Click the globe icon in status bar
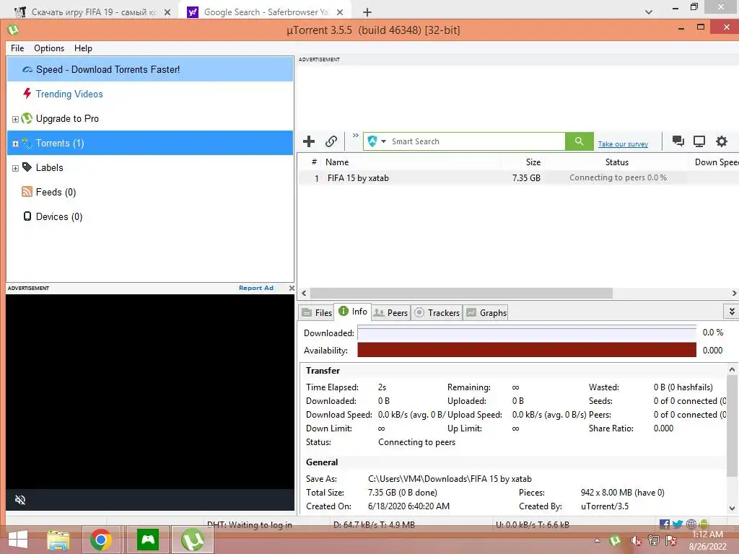This screenshot has width=739, height=554. [691, 524]
